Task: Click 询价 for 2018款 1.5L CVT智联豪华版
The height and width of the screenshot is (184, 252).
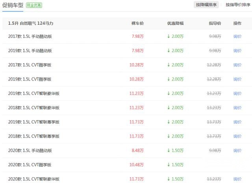Action: tap(237, 108)
